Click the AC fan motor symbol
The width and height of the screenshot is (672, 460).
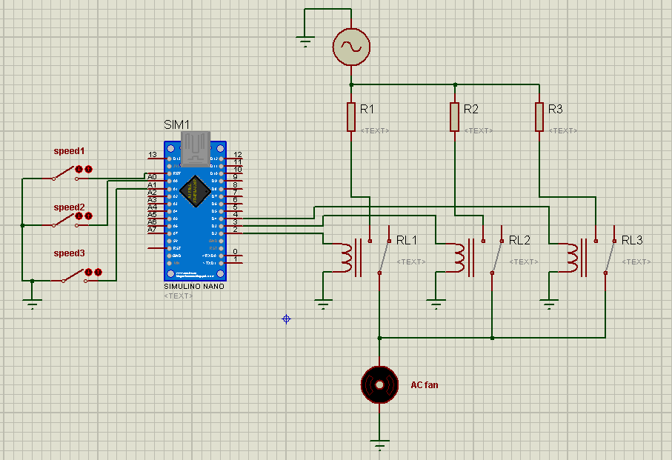tap(379, 384)
